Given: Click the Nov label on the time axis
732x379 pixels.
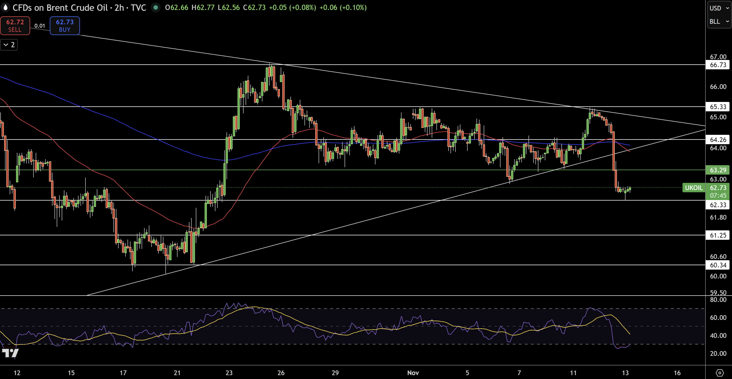Looking at the screenshot, I should point(413,373).
